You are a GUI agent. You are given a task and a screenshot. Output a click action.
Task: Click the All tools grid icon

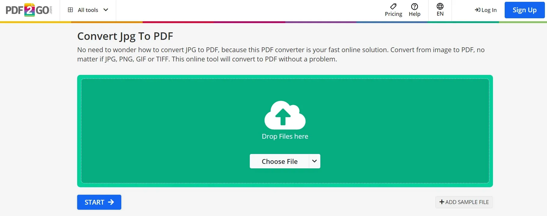tap(71, 10)
